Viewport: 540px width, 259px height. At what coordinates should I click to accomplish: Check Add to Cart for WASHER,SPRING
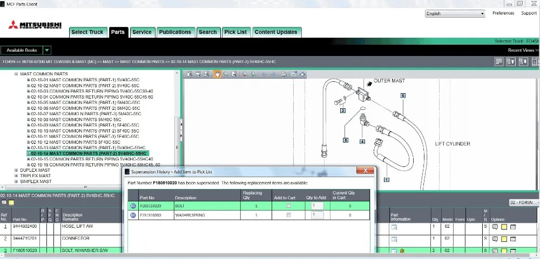(x=288, y=215)
